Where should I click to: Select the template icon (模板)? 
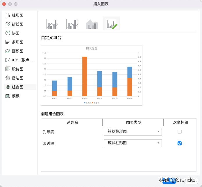[8, 96]
